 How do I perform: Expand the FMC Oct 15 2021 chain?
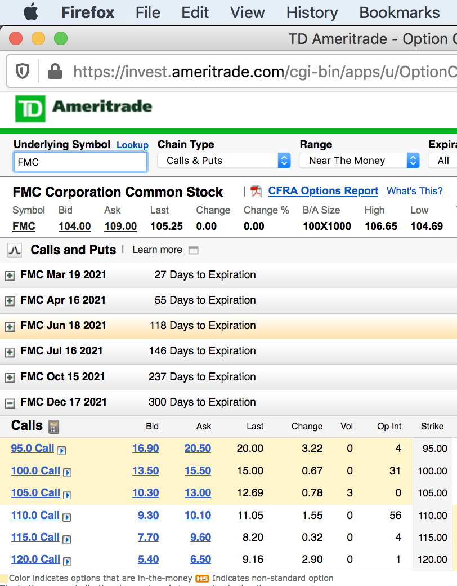10,378
